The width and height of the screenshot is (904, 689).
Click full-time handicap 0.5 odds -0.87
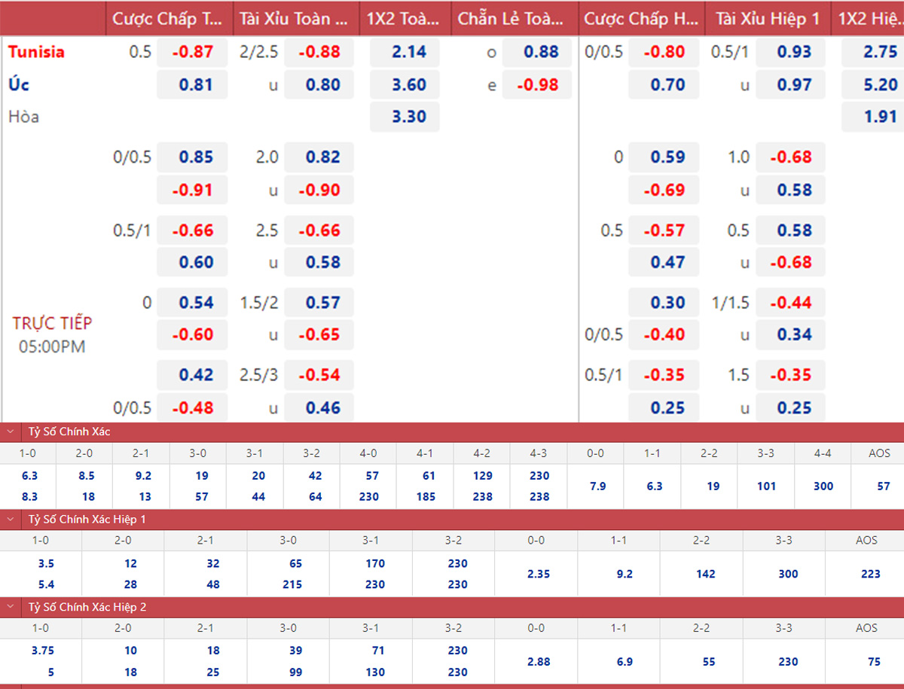(192, 52)
